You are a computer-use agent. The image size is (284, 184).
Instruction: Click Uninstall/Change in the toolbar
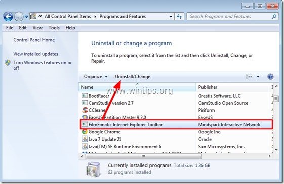coord(133,77)
